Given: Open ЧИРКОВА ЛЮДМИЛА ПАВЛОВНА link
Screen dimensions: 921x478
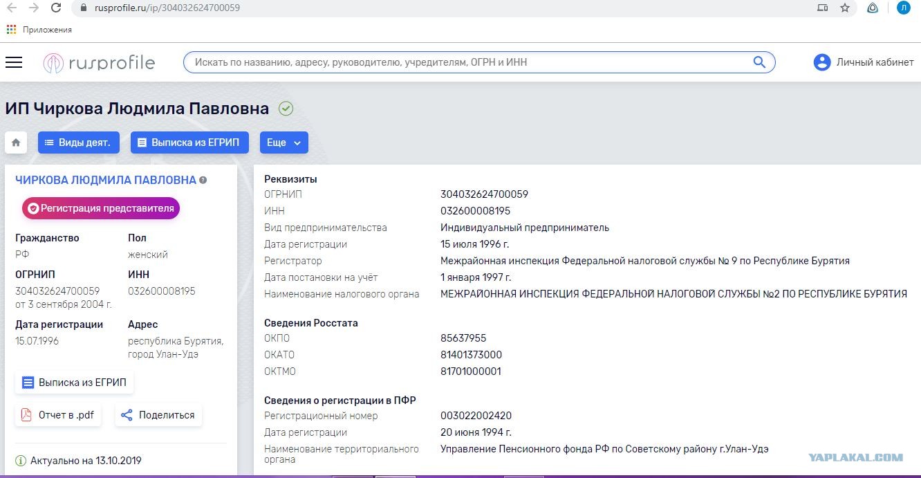Looking at the screenshot, I should click(106, 180).
